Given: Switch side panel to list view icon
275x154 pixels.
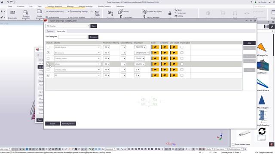Looking at the screenshot, I should pos(266,27).
